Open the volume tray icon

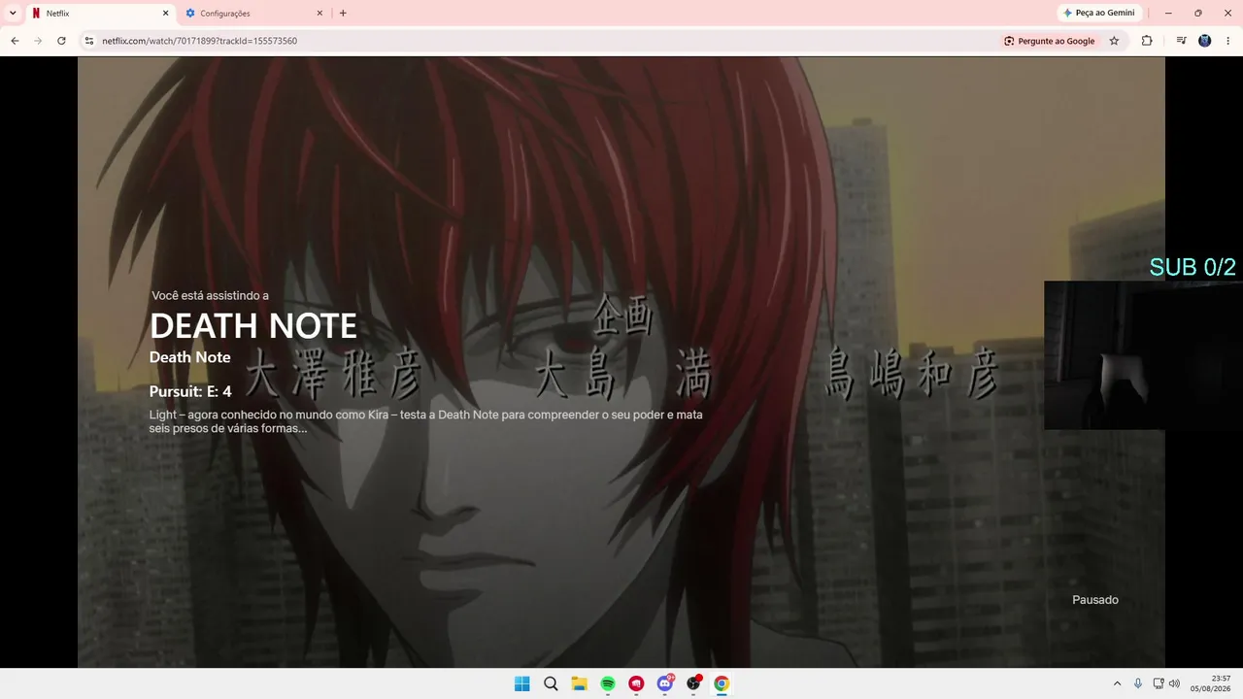(1174, 683)
